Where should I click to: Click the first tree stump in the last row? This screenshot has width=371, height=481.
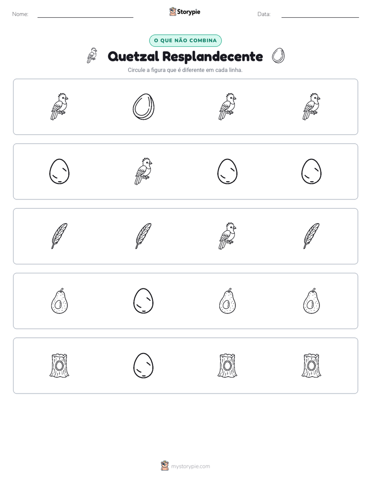click(59, 365)
